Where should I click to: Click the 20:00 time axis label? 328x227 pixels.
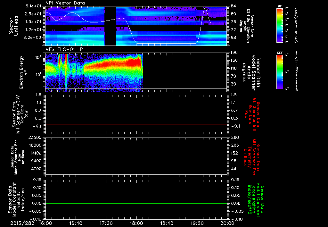tap(227, 223)
